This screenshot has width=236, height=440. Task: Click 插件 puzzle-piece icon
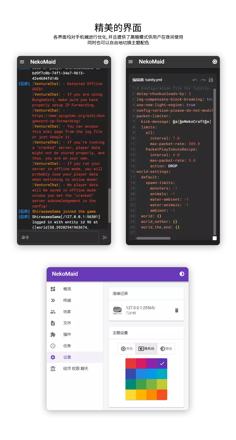53,334
